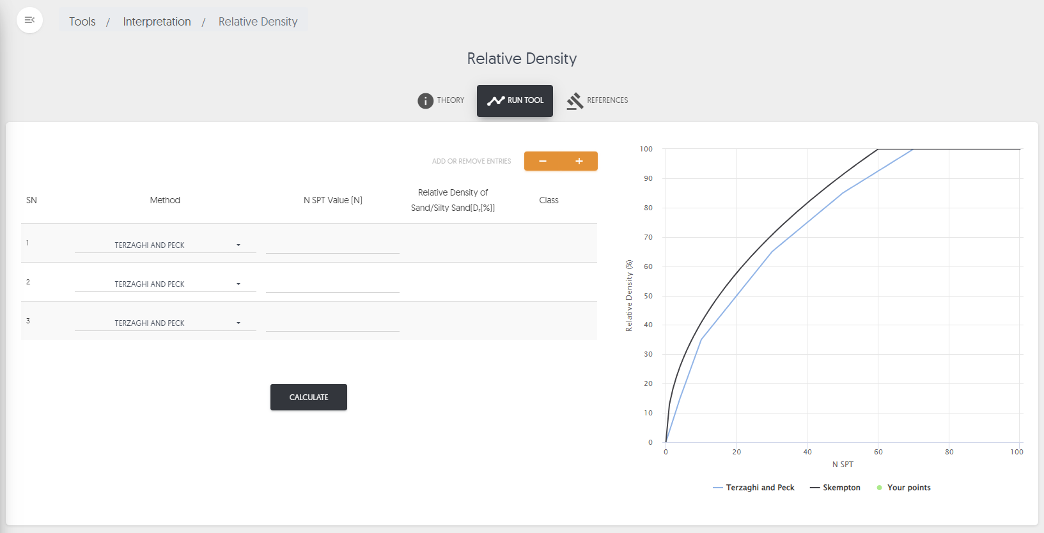Click N SPT Value field in row 2

pyautogui.click(x=332, y=284)
